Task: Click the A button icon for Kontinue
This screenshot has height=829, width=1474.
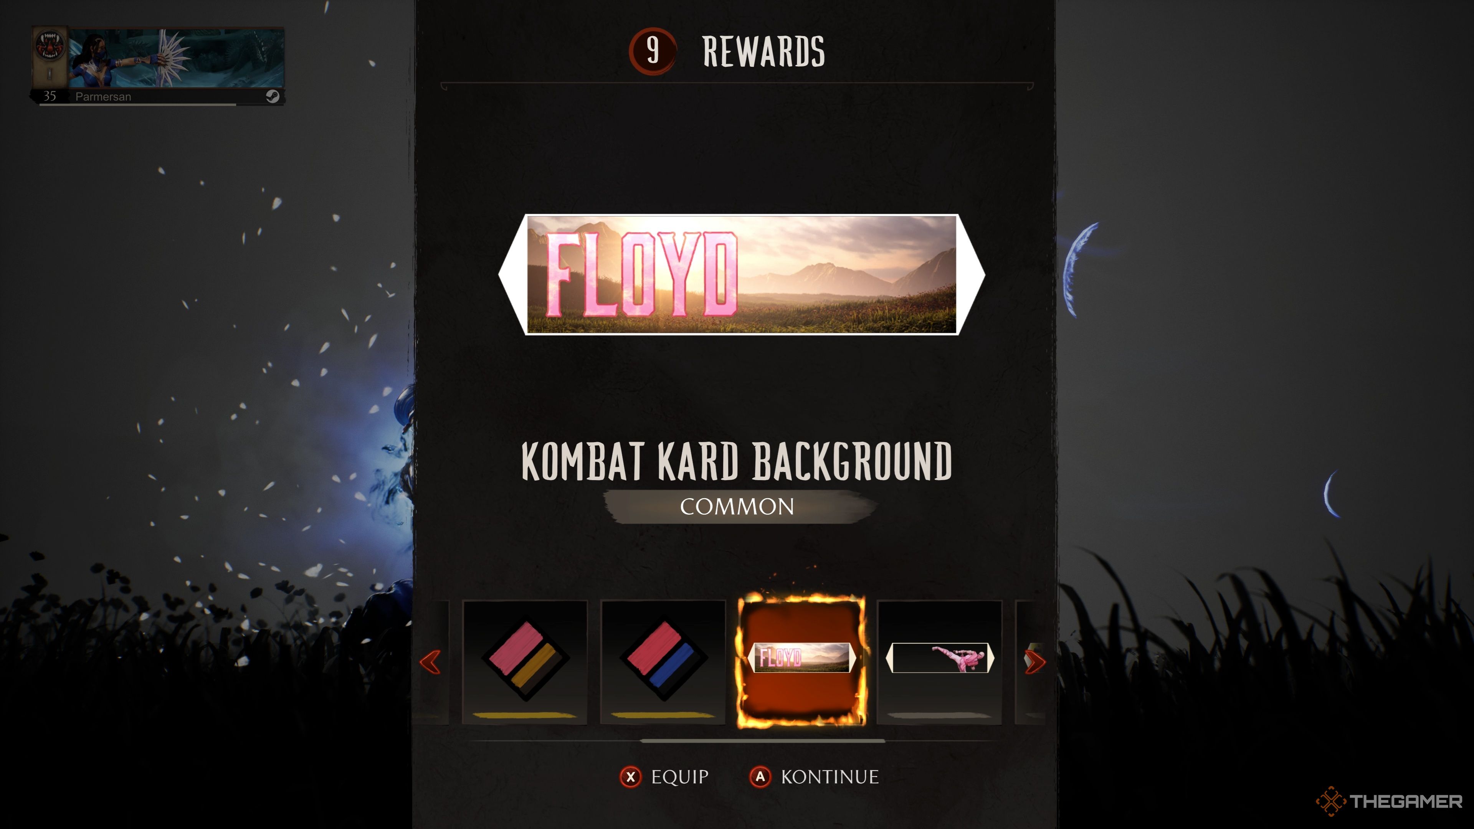Action: pyautogui.click(x=760, y=777)
